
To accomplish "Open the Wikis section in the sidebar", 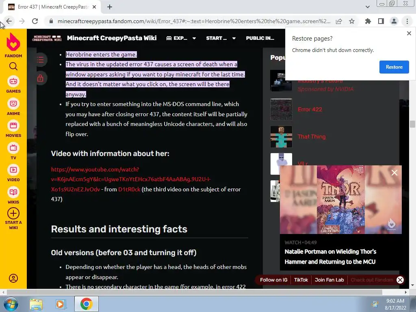I will (x=13, y=195).
